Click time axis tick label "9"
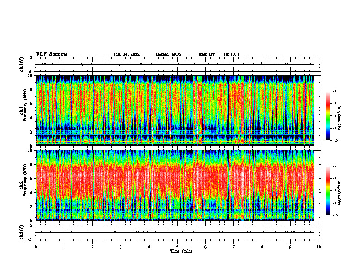This screenshot has height=277, width=359. 290,247
